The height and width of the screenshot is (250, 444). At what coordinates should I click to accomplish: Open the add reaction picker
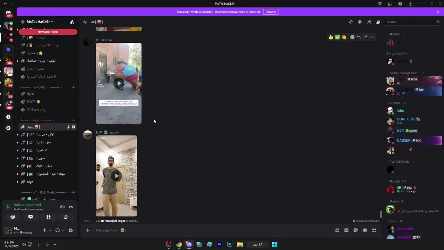point(352,37)
